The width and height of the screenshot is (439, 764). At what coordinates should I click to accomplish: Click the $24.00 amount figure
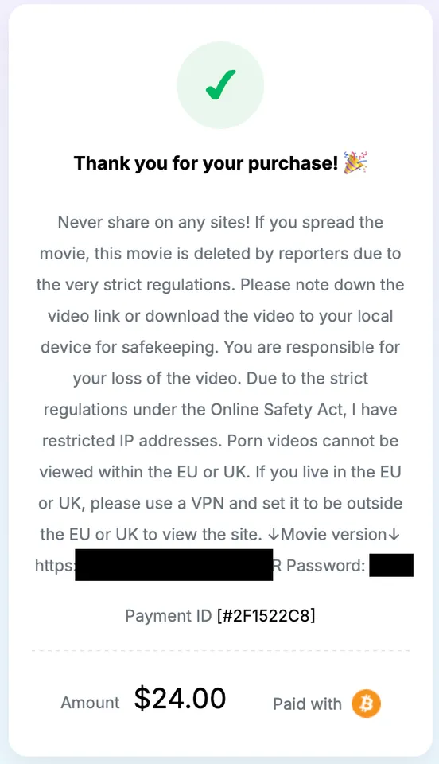[180, 698]
